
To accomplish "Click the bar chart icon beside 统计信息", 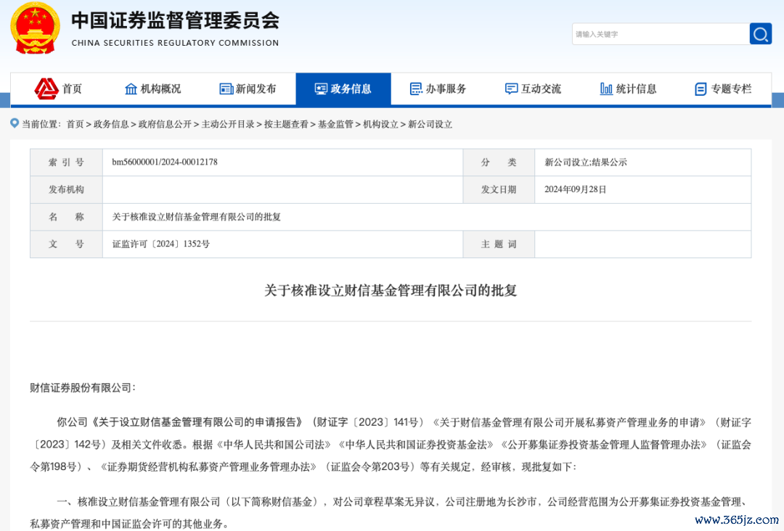I will (606, 88).
